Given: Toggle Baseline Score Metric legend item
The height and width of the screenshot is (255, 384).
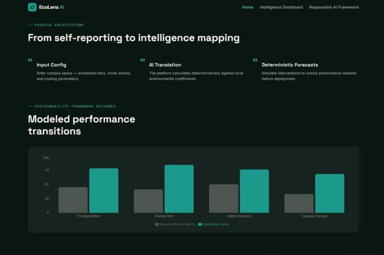Looking at the screenshot, I should [175, 224].
